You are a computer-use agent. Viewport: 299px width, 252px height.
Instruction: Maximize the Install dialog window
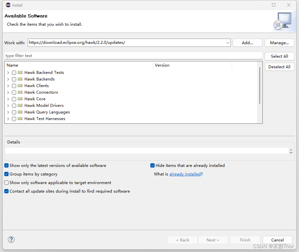pos(274,5)
